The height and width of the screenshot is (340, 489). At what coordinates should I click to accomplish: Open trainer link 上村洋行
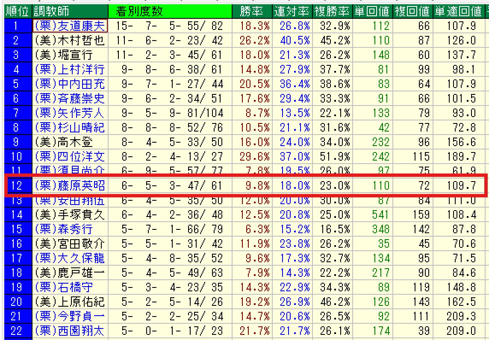click(x=70, y=70)
